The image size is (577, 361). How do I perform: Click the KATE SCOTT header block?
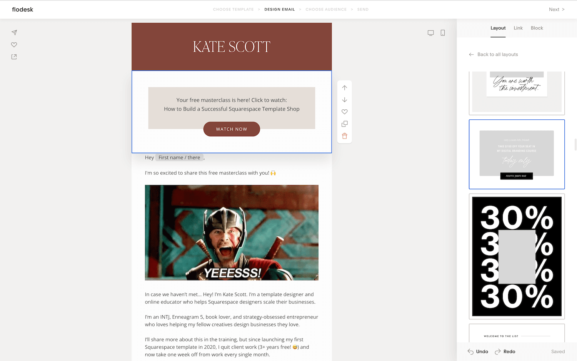coord(232,47)
